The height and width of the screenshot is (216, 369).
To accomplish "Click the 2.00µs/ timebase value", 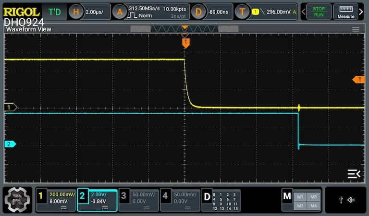I will coord(94,12).
